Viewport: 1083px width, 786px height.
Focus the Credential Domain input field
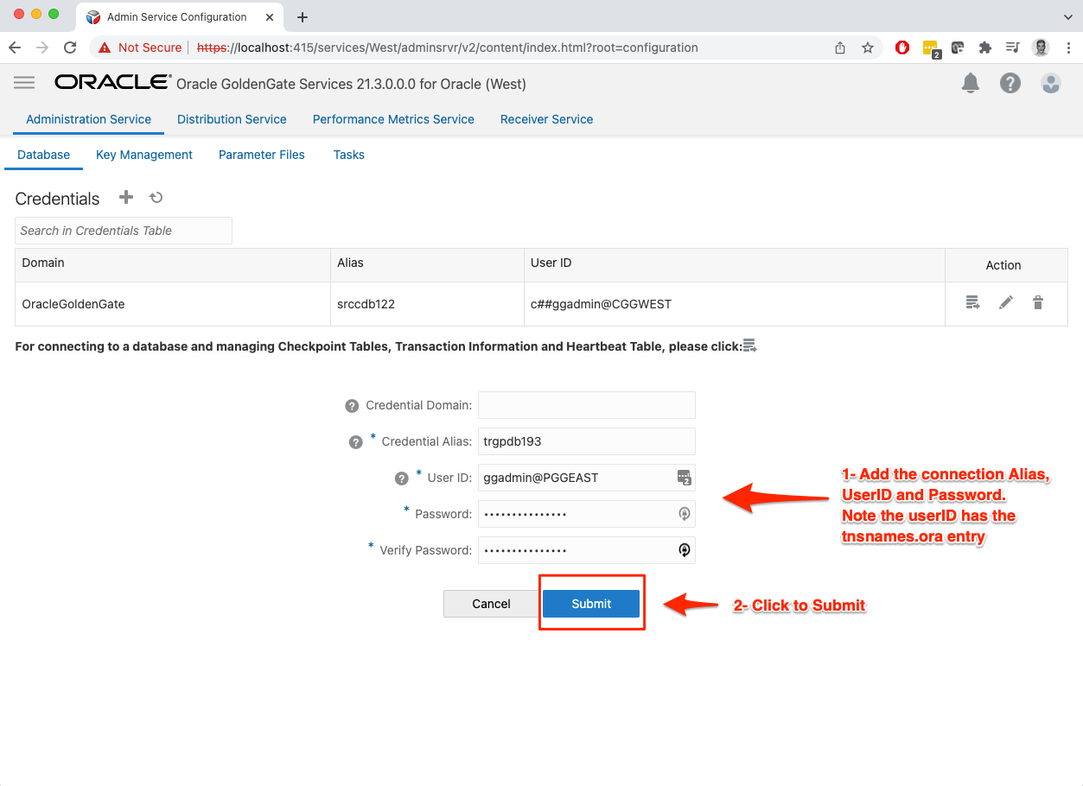(x=586, y=405)
